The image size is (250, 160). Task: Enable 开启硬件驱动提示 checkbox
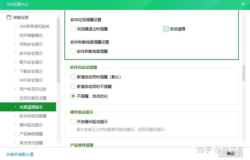(x=73, y=122)
